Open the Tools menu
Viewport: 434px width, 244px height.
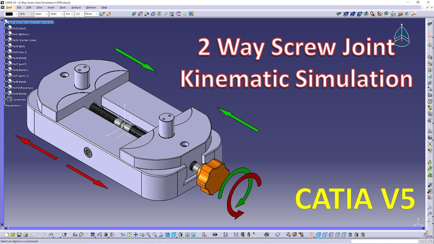pos(63,7)
